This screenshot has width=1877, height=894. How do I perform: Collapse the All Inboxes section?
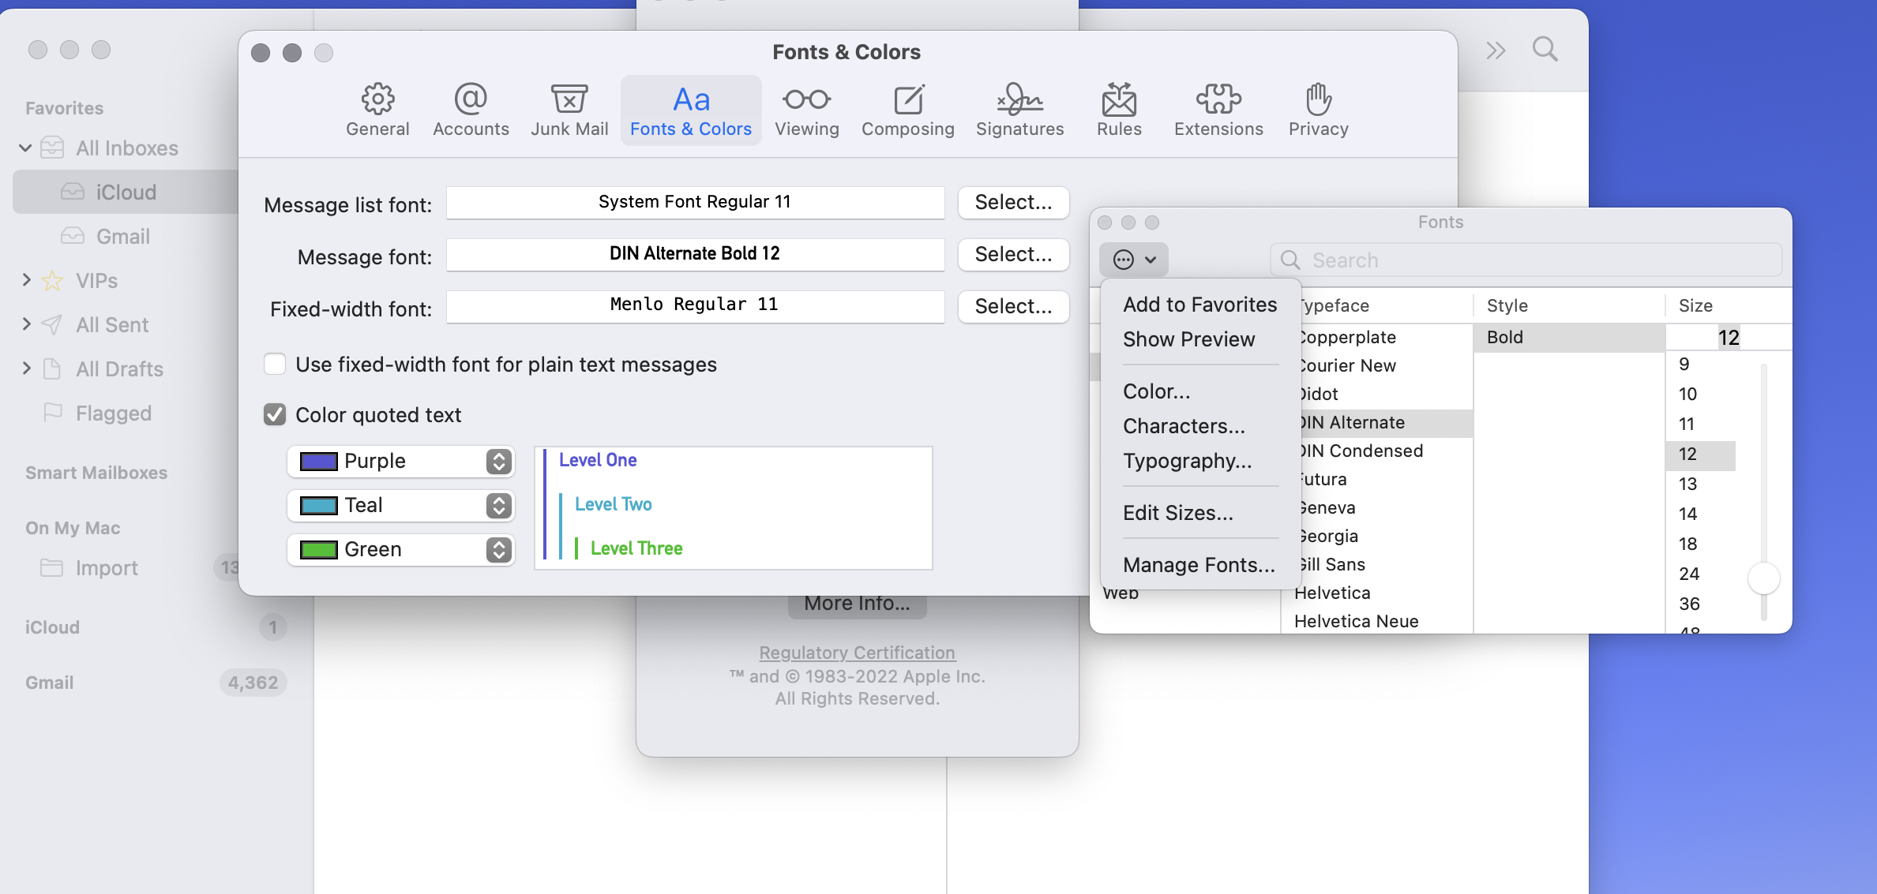click(26, 148)
